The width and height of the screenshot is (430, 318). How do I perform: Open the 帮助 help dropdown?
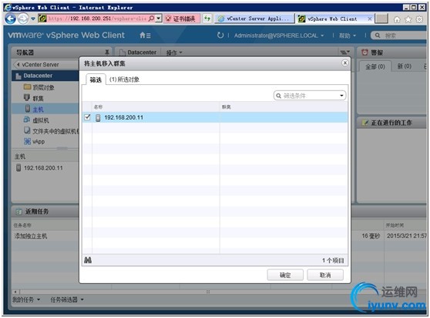348,36
